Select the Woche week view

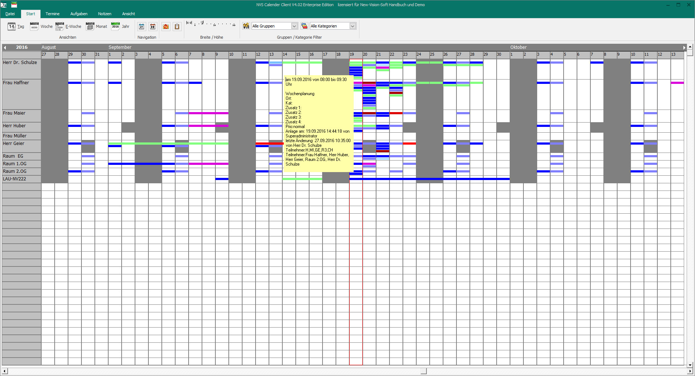pos(41,26)
